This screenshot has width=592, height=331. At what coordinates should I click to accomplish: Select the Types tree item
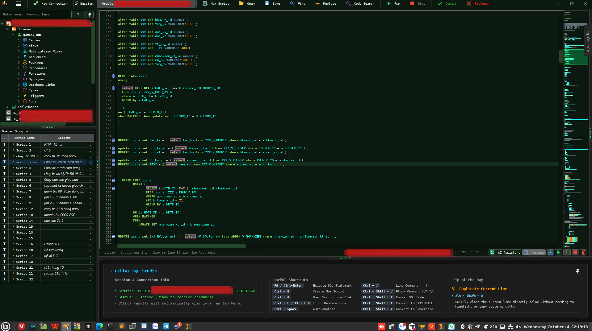33,90
